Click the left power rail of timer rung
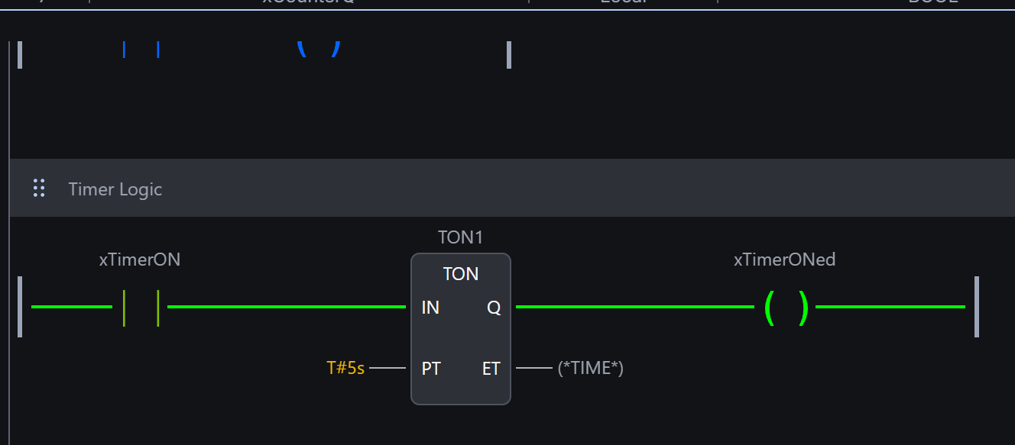The image size is (1015, 445). point(20,307)
